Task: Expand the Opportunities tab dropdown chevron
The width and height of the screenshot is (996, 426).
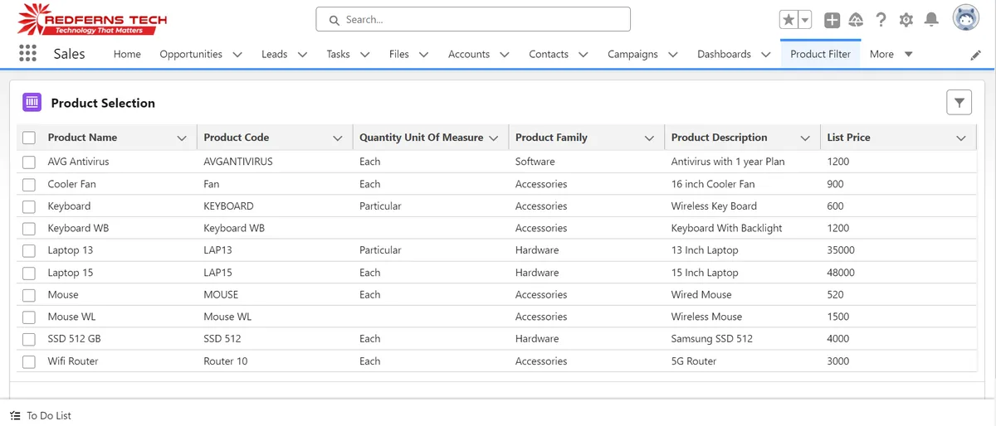Action: coord(237,55)
